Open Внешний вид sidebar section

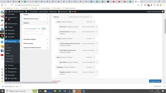point(12,41)
